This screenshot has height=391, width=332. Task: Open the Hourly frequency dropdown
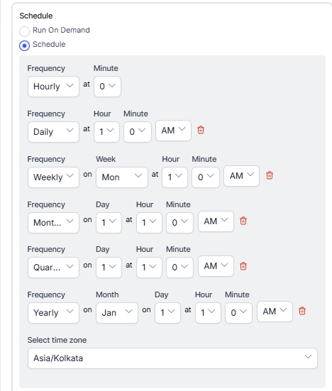click(x=53, y=87)
